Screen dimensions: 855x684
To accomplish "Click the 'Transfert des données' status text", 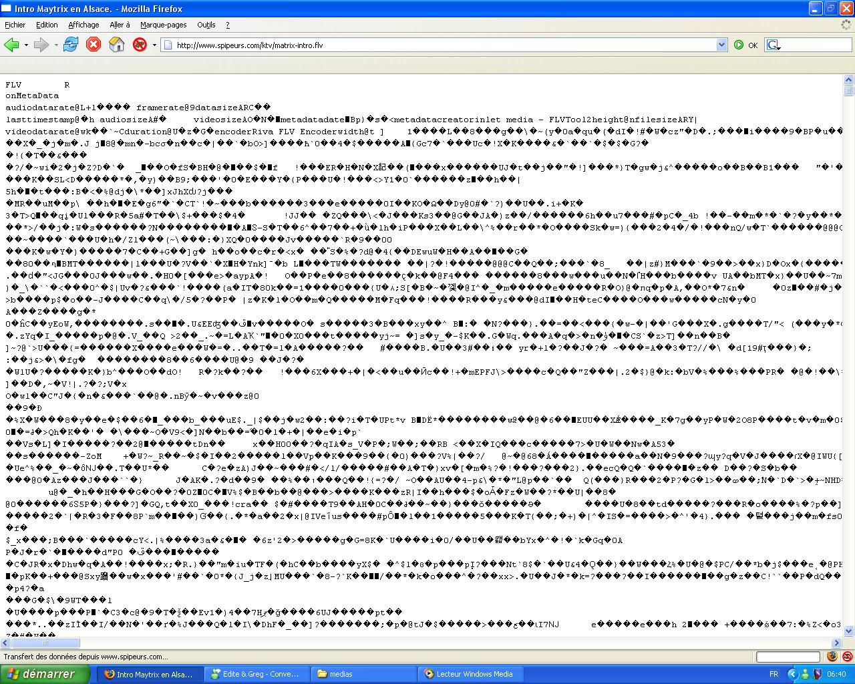I will click(85, 657).
